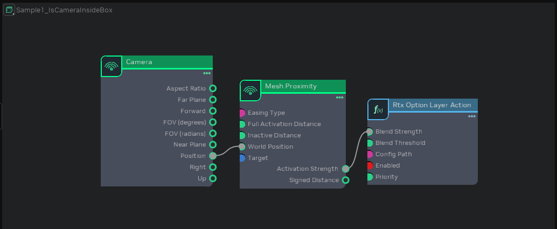Click the graph icon beside Sample1_IsCameraInsideBox
Viewport: 557px width, 229px height.
9,10
